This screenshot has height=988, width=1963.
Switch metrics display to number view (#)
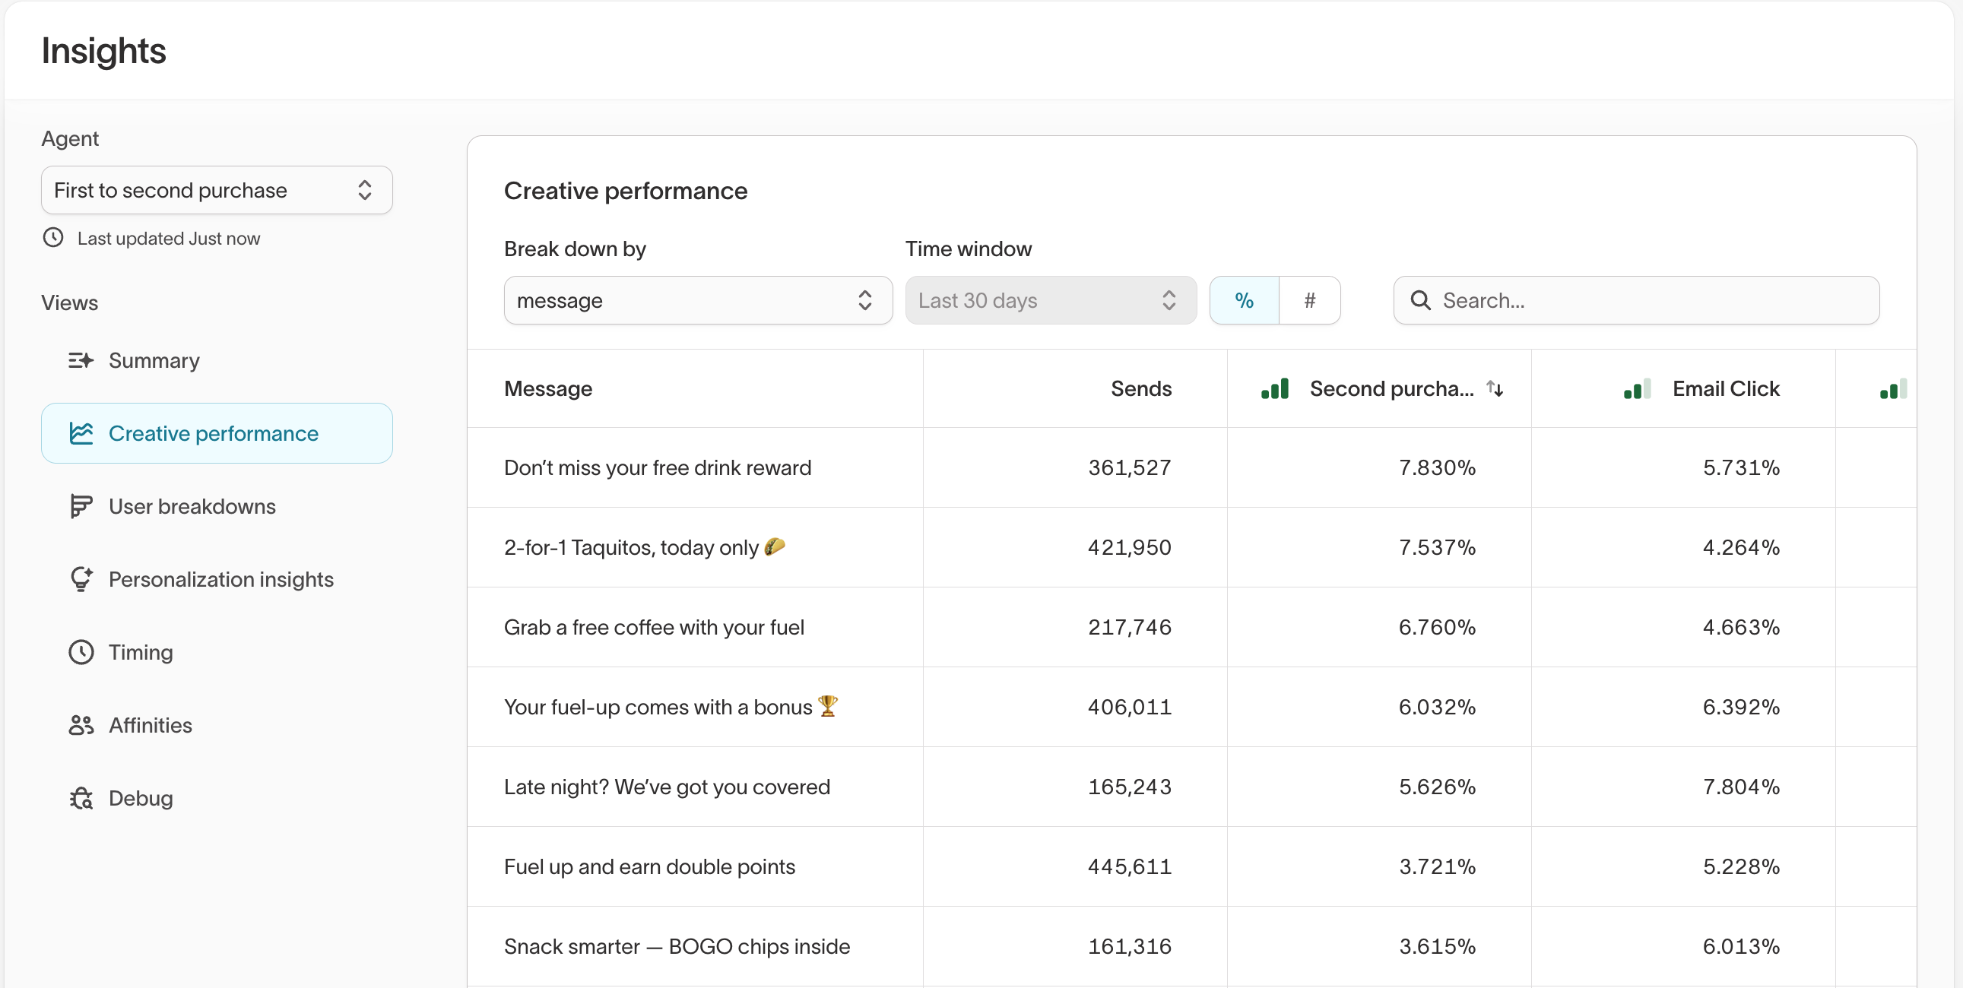click(1309, 300)
